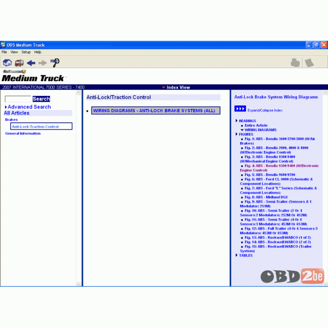Open Fig. 8: ABS - Midland DGX
328x328 pixels.
tap(266, 197)
